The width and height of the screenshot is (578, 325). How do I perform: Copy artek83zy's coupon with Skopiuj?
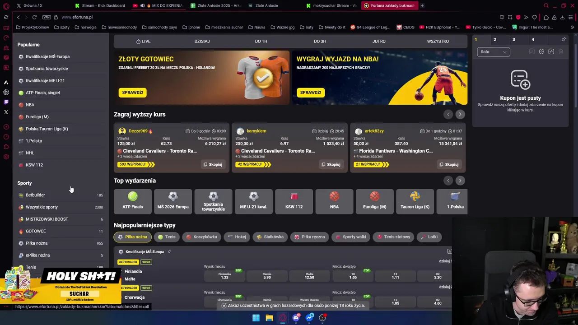point(449,164)
